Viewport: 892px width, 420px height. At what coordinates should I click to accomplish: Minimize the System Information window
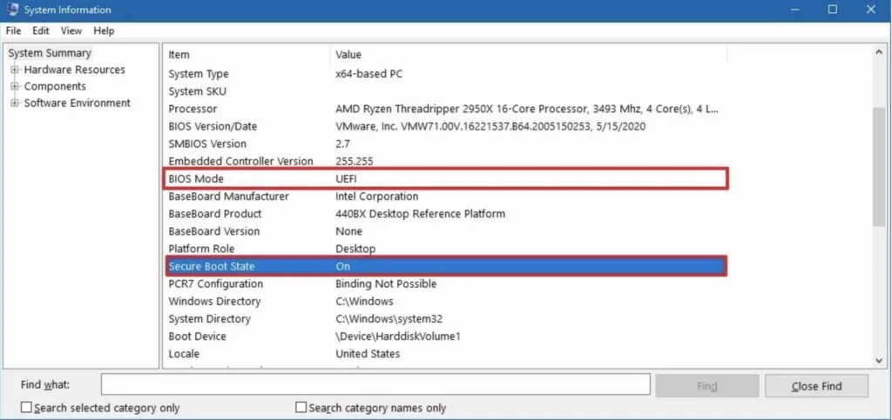pos(795,10)
